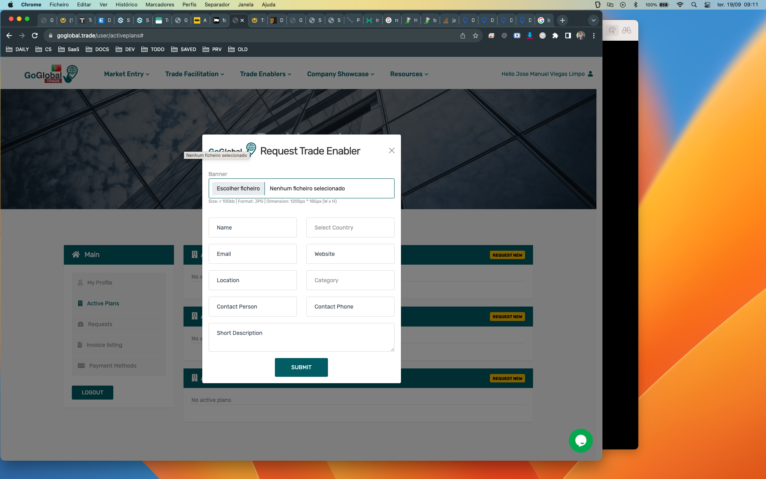766x479 pixels.
Task: Open the new tab plus button
Action: [562, 20]
